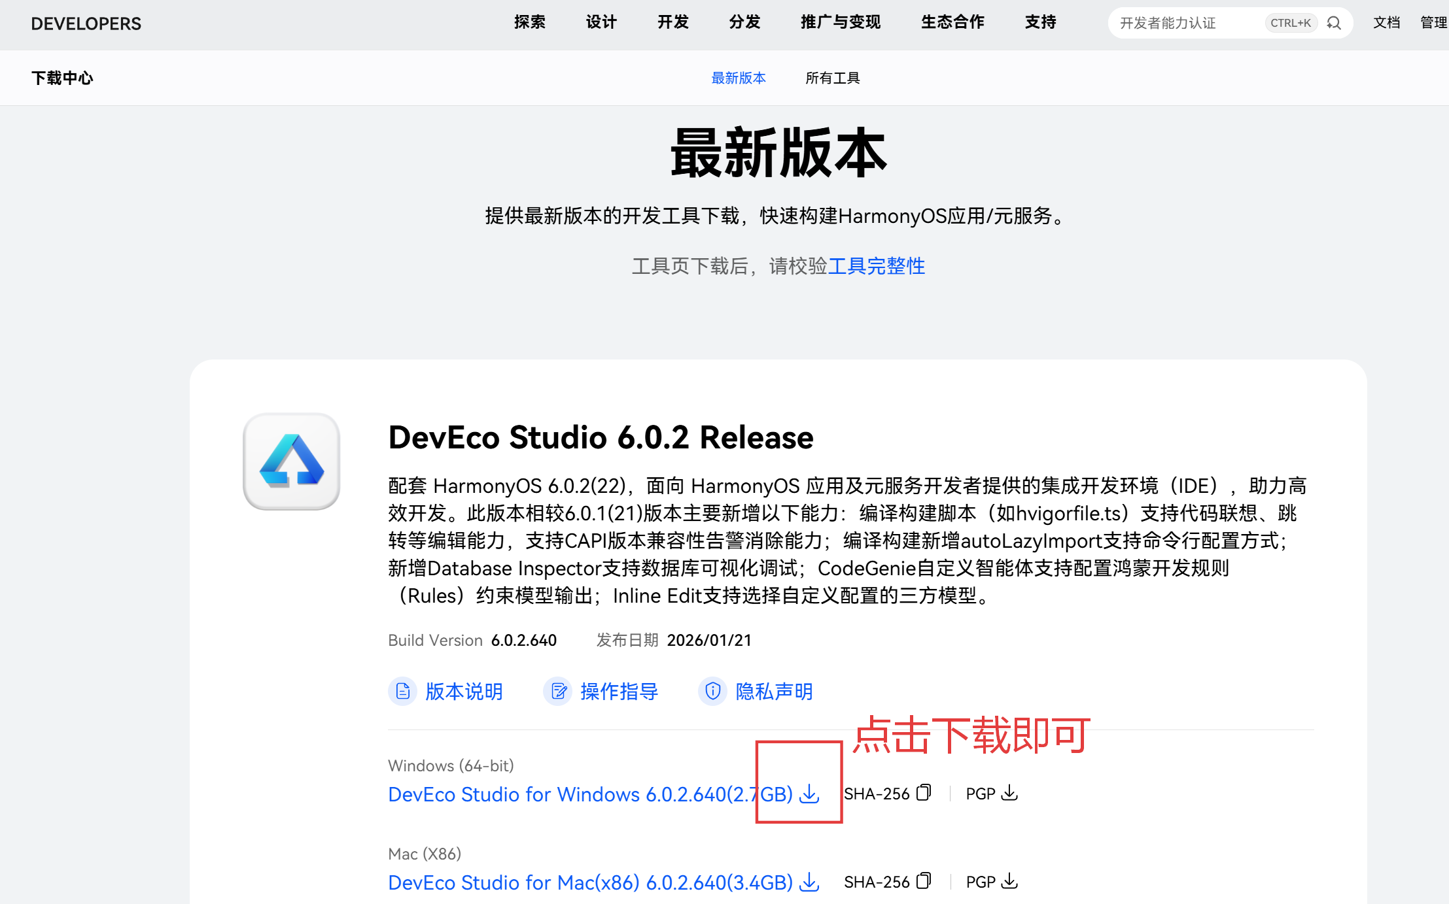Download the Windows PGP signature icon
The width and height of the screenshot is (1449, 904).
(x=1010, y=793)
